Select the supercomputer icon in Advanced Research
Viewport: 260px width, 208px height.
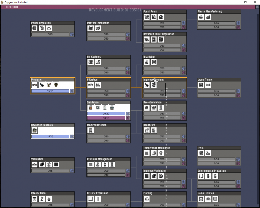click(x=35, y=130)
